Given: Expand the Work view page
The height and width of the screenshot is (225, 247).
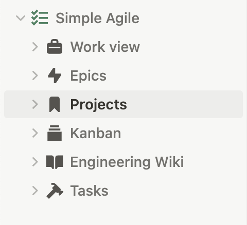Looking at the screenshot, I should point(35,47).
